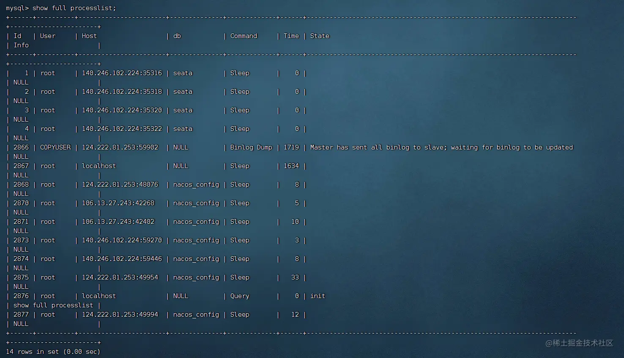Click 'localhost' host in process 2876 row
This screenshot has width=624, height=358.
(x=99, y=296)
